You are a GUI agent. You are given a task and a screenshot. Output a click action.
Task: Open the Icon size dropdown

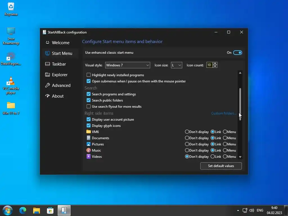pyautogui.click(x=177, y=65)
